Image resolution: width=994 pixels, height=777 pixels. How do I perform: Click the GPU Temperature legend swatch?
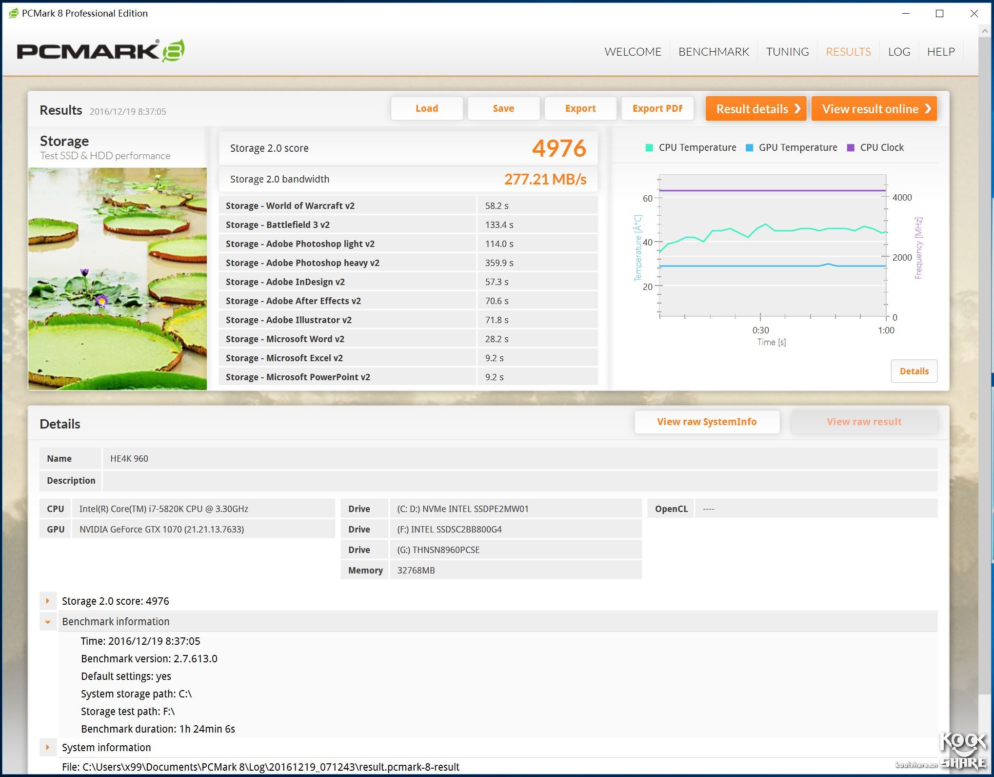(749, 148)
